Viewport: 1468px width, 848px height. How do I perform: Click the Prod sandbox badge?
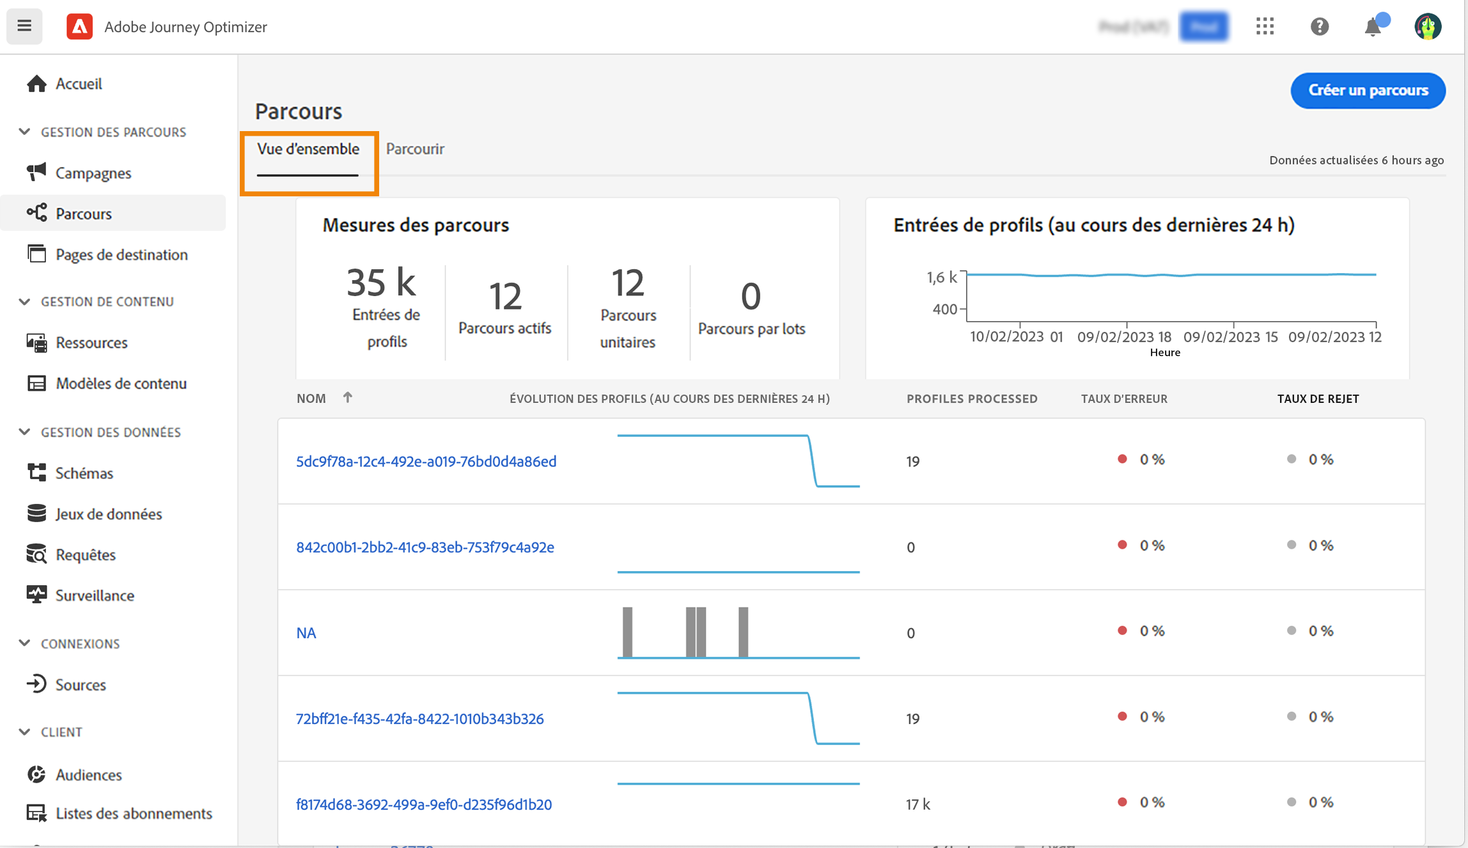point(1203,27)
